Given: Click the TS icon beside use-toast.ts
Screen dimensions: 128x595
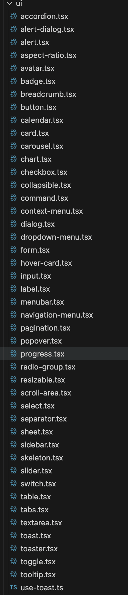Looking at the screenshot, I should [x=14, y=587].
